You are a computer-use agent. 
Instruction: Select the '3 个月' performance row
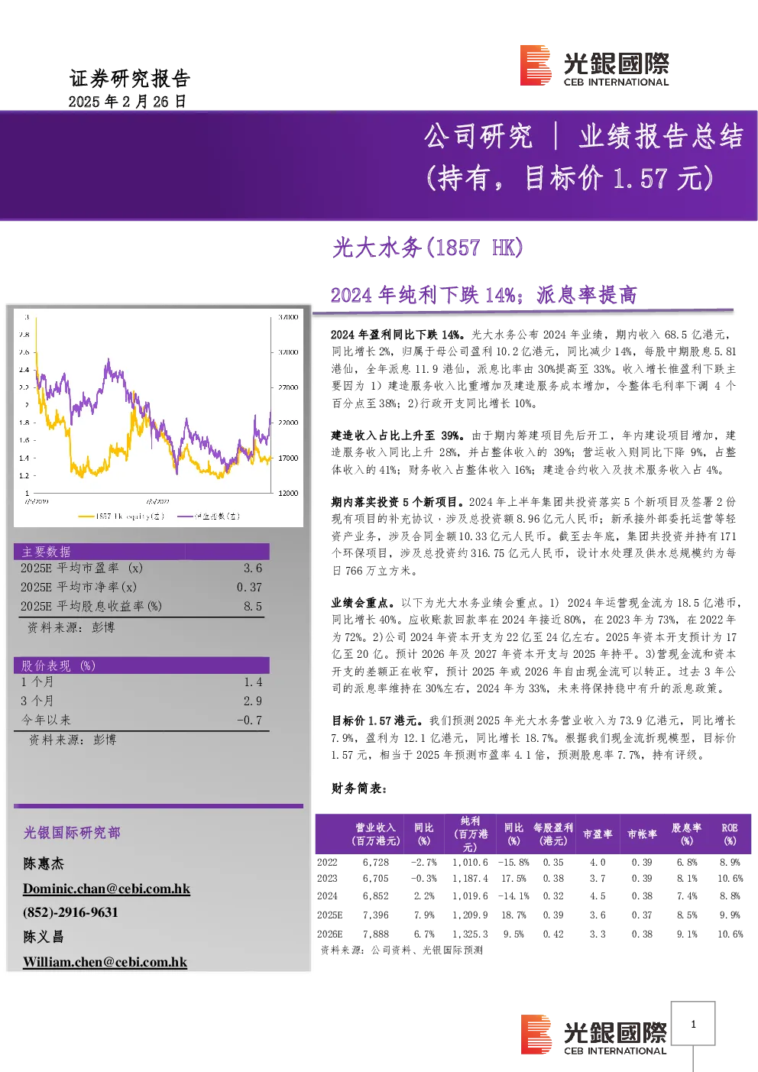click(x=141, y=701)
